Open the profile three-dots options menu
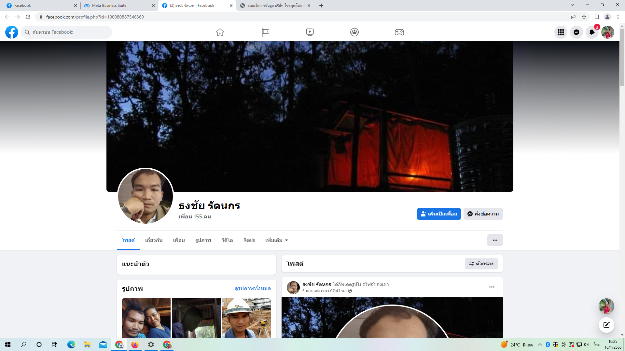 click(x=495, y=240)
